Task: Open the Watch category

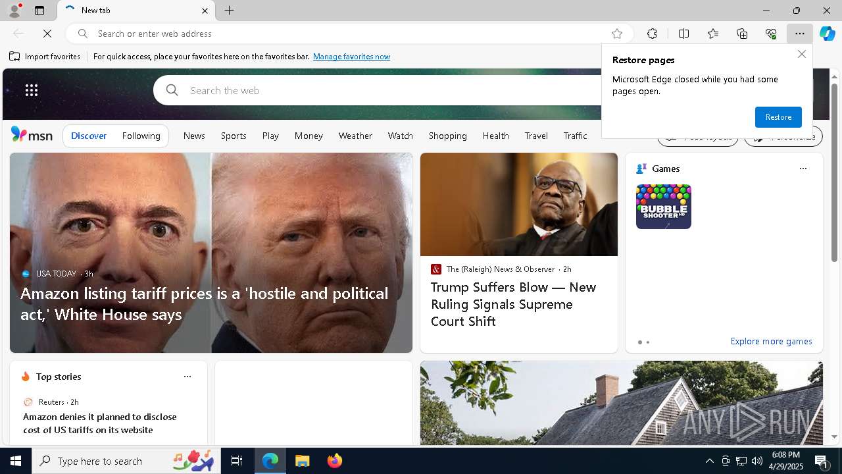Action: click(x=400, y=136)
